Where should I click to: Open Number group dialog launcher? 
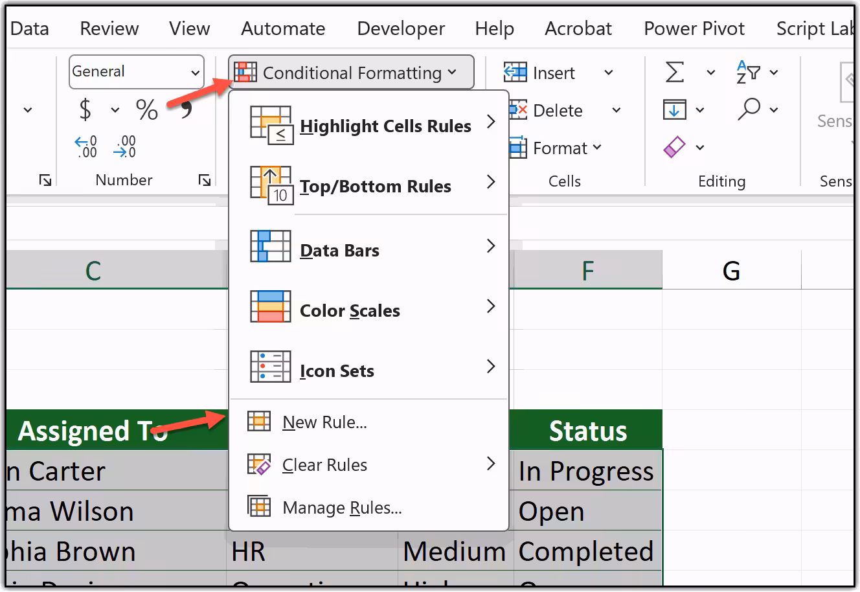(205, 180)
